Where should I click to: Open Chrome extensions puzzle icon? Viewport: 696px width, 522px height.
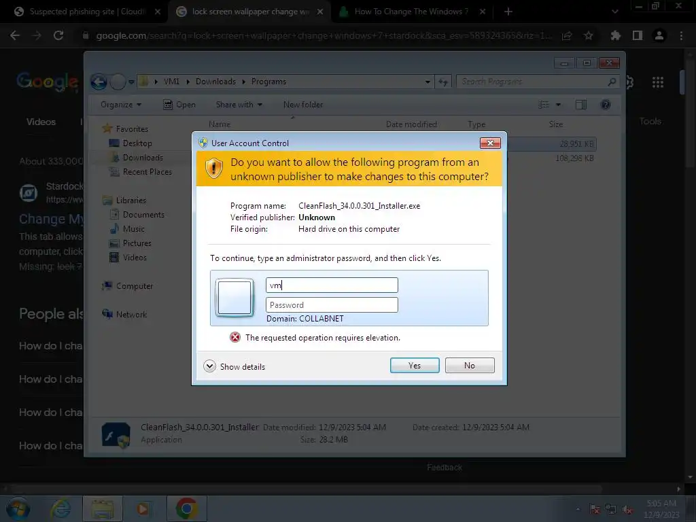tap(615, 35)
